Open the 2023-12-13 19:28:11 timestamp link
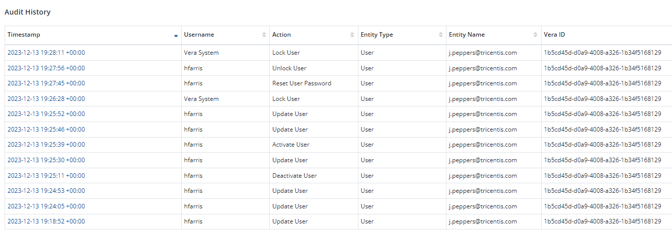Viewport: 672px width, 233px height. coord(46,53)
